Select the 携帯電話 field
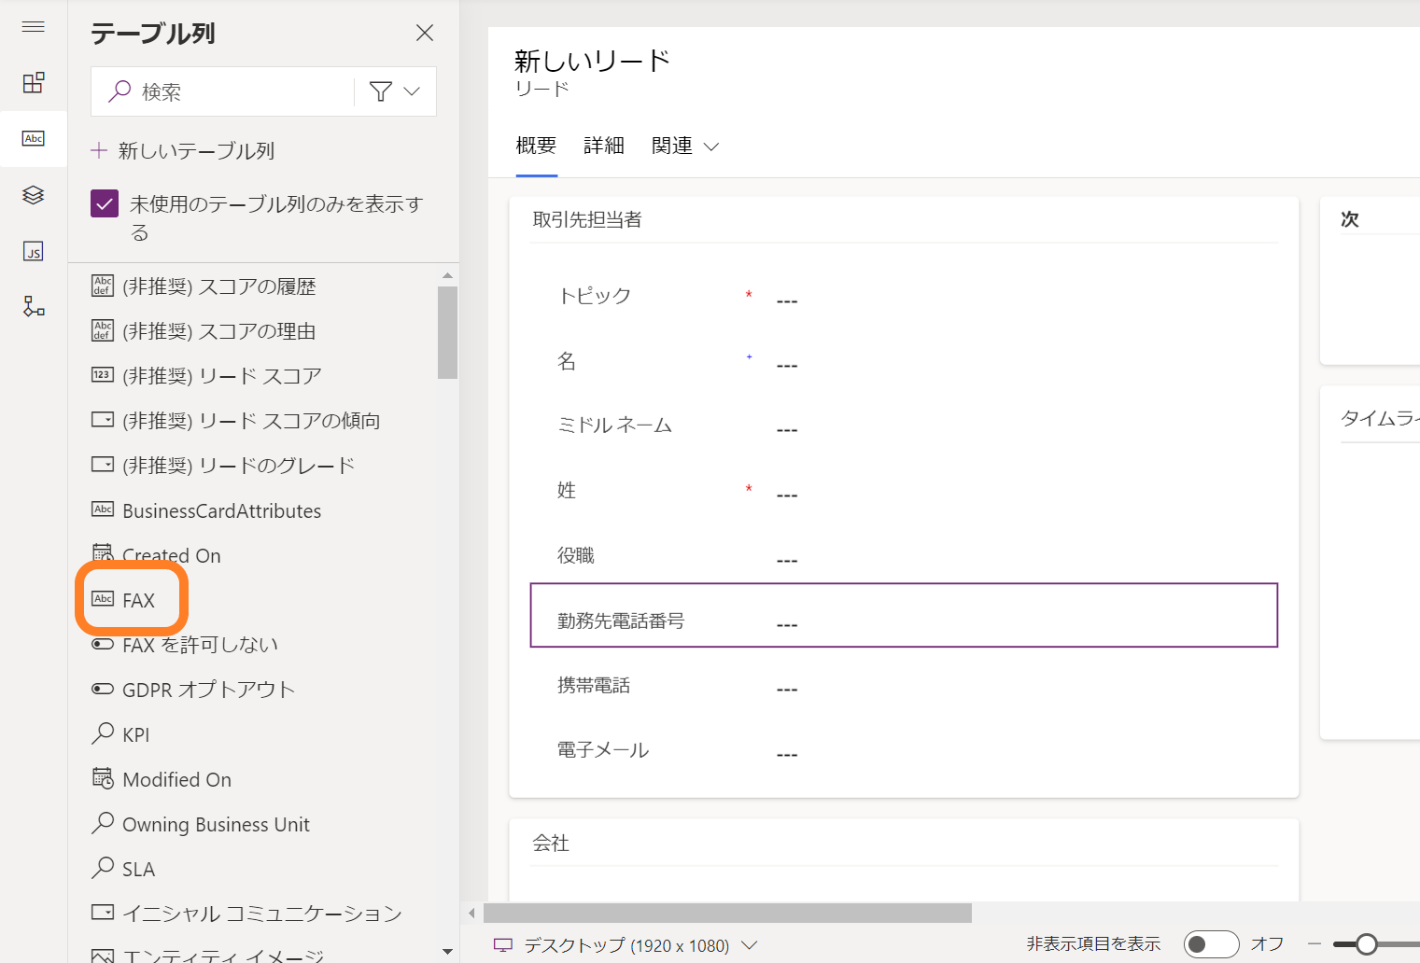The image size is (1420, 963). click(904, 687)
